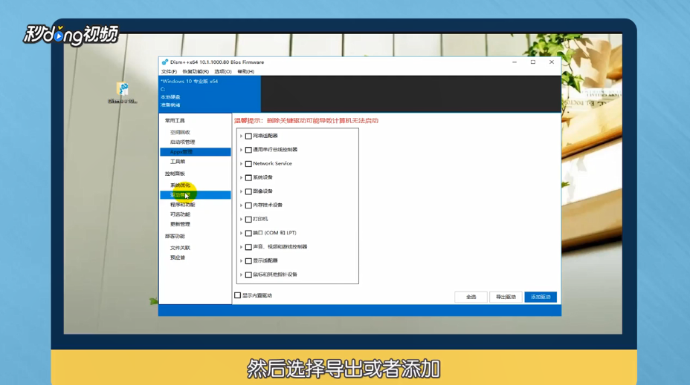Image resolution: width=690 pixels, height=385 pixels.
Task: Tick the 图像设备 checkbox
Action: coord(248,191)
